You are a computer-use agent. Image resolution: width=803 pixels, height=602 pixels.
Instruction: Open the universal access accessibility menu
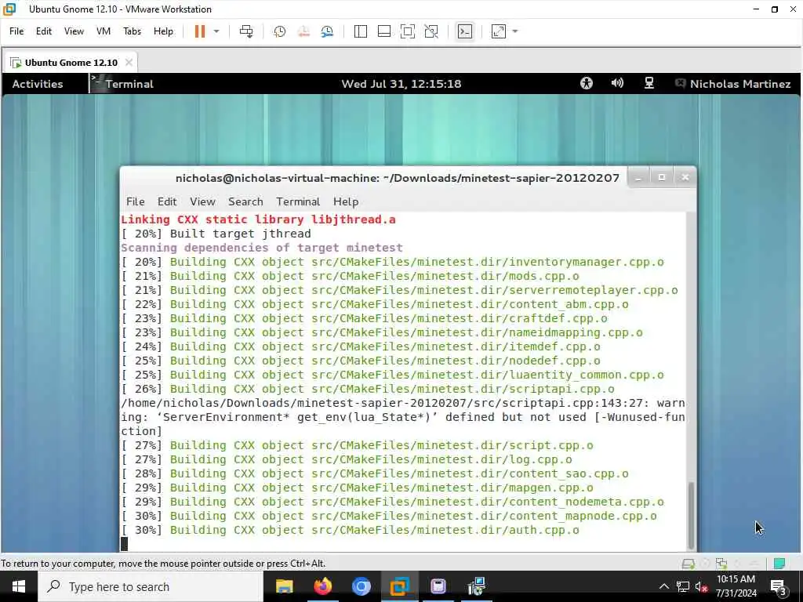587,83
